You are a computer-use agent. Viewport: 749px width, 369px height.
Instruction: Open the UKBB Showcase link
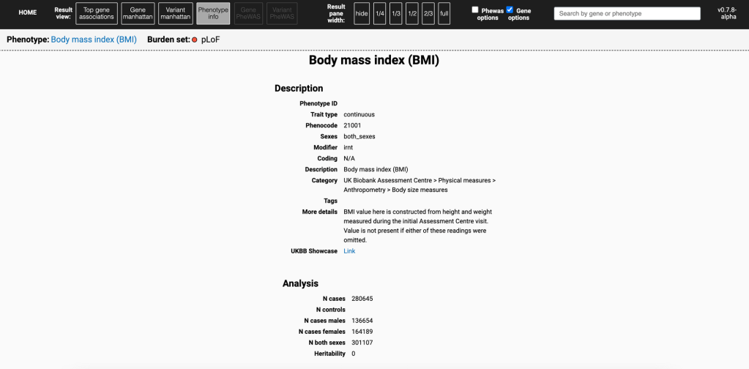point(349,251)
